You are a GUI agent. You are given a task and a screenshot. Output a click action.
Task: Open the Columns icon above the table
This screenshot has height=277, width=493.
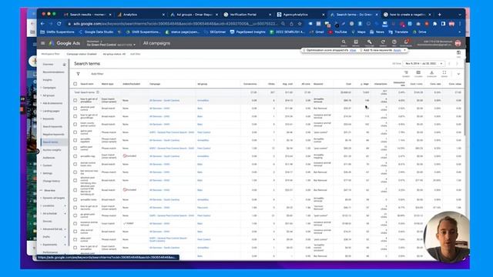[x=418, y=72]
